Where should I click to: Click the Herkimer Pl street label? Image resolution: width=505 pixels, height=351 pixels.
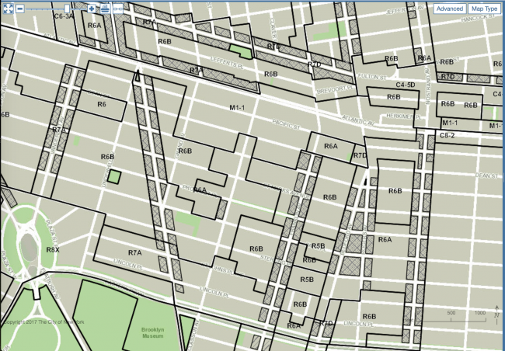403,116
